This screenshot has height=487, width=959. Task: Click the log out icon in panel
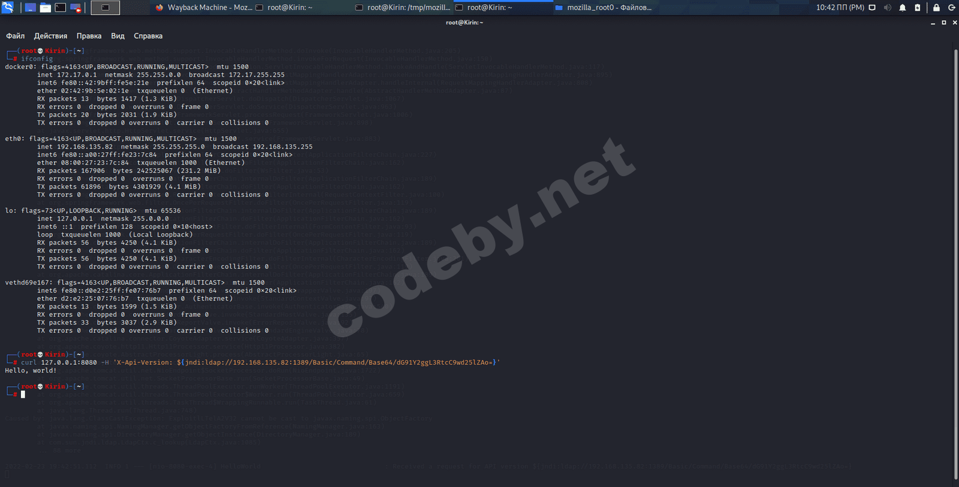(951, 8)
